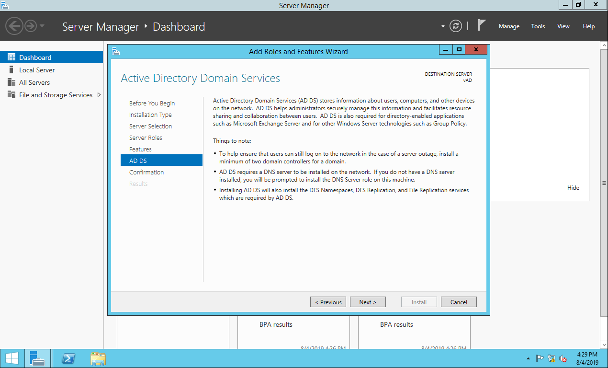
Task: Open Windows PowerShell from the taskbar
Action: pyautogui.click(x=68, y=358)
